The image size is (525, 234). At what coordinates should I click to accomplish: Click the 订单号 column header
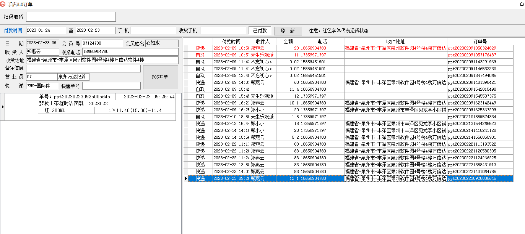(x=480, y=42)
